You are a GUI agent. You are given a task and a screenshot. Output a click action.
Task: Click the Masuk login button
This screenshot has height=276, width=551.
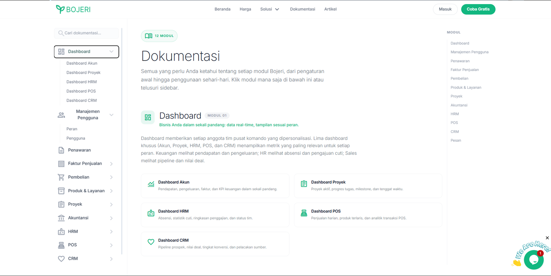click(x=445, y=9)
